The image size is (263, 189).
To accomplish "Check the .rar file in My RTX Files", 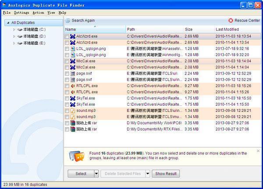I will pos(67,129).
